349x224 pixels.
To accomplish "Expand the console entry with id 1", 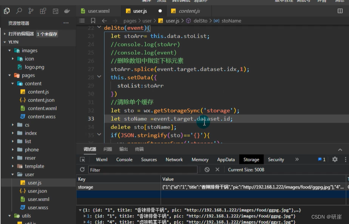I will coord(85,216).
